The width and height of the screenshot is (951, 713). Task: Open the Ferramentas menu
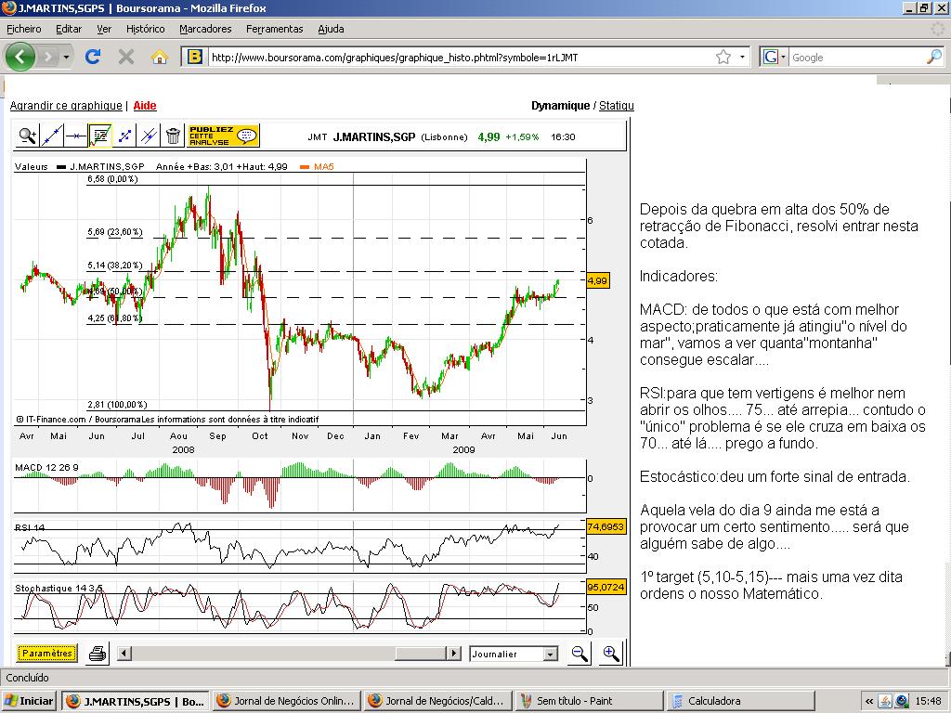point(275,29)
